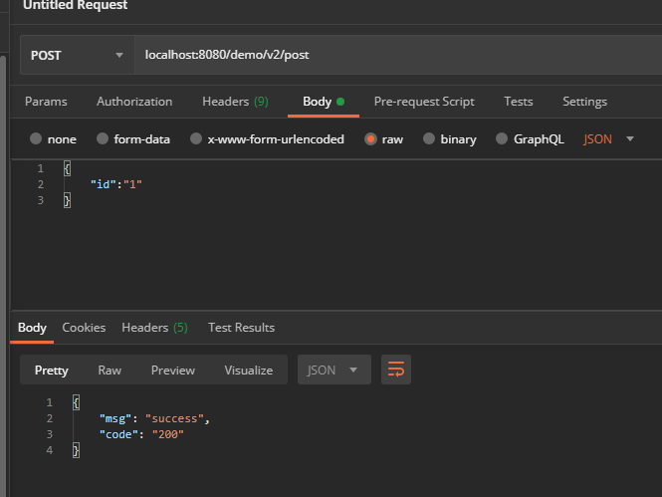Select the GraphQL body radio option
Screen dimensions: 662x497
click(x=502, y=138)
